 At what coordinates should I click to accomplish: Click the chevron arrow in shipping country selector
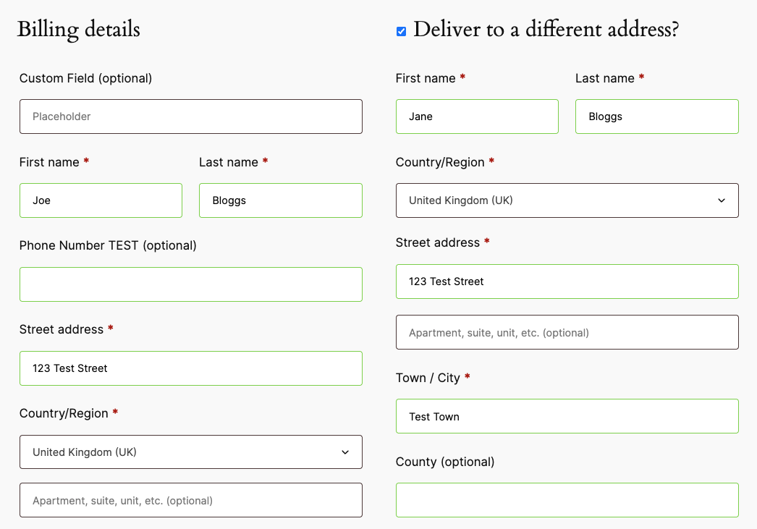722,200
